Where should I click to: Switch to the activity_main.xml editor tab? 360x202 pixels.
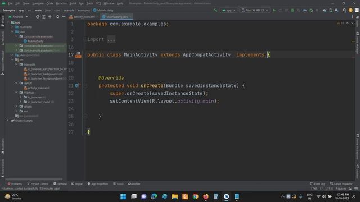pyautogui.click(x=84, y=17)
